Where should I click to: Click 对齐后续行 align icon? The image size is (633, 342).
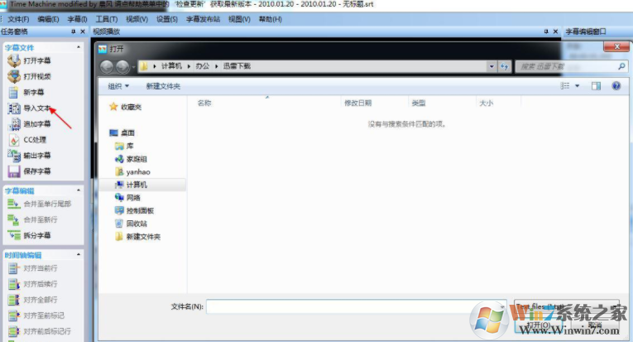(x=14, y=284)
